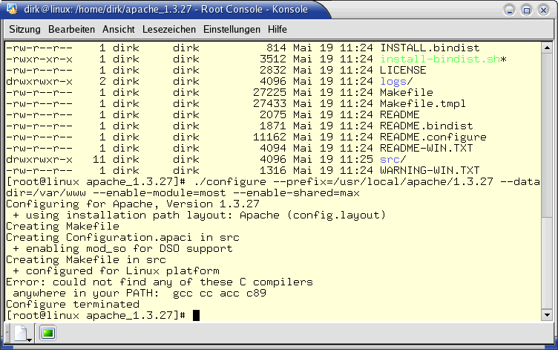Click the README.bindist file name
The height and width of the screenshot is (350, 558).
[427, 126]
